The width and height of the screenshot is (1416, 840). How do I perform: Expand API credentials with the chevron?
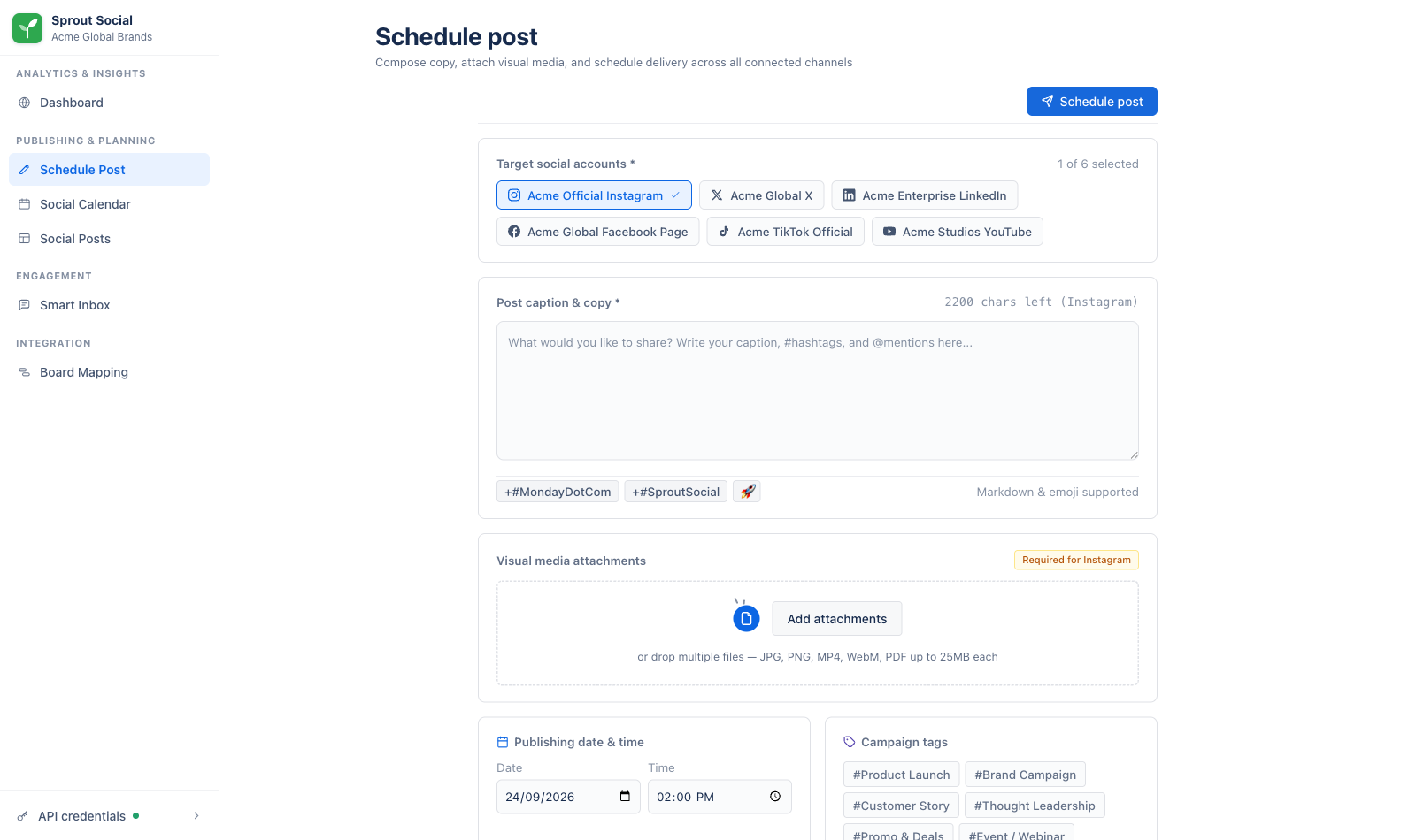pos(196,816)
